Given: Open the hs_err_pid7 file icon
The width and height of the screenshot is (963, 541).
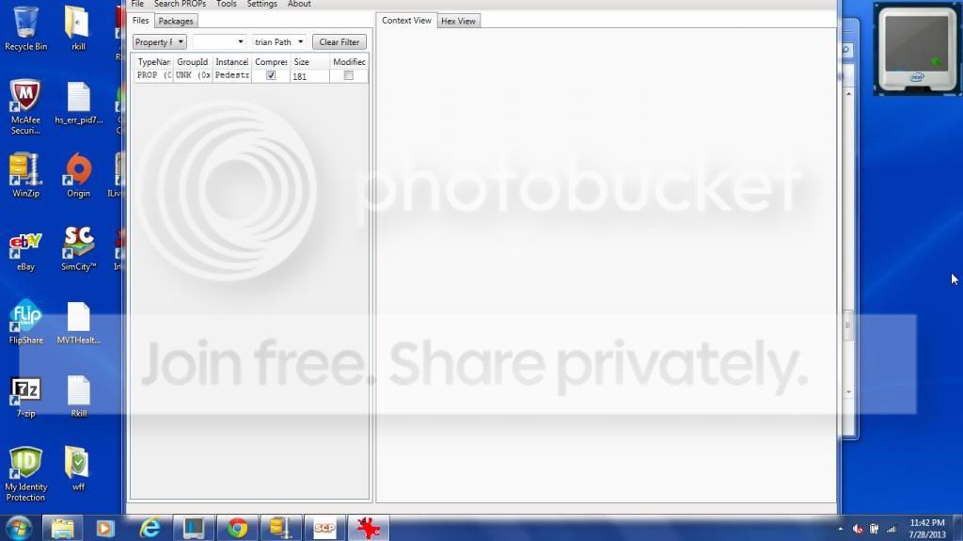Looking at the screenshot, I should point(79,102).
